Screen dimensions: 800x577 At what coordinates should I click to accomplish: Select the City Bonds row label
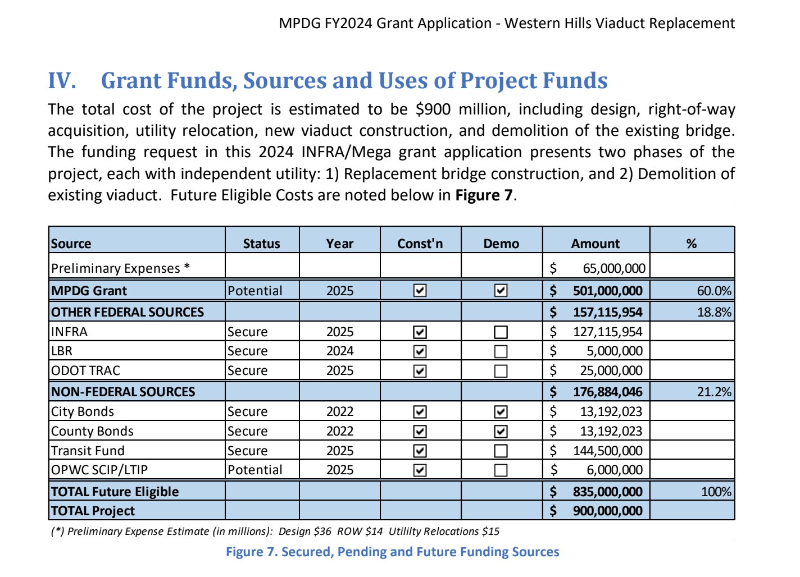click(x=83, y=411)
